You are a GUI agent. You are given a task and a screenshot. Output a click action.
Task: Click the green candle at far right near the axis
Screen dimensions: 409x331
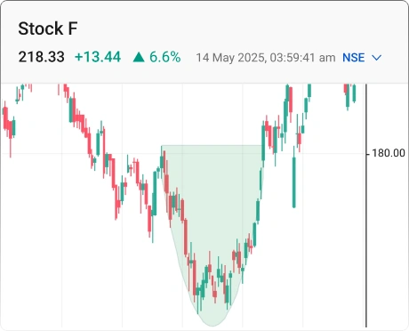pyautogui.click(x=354, y=93)
